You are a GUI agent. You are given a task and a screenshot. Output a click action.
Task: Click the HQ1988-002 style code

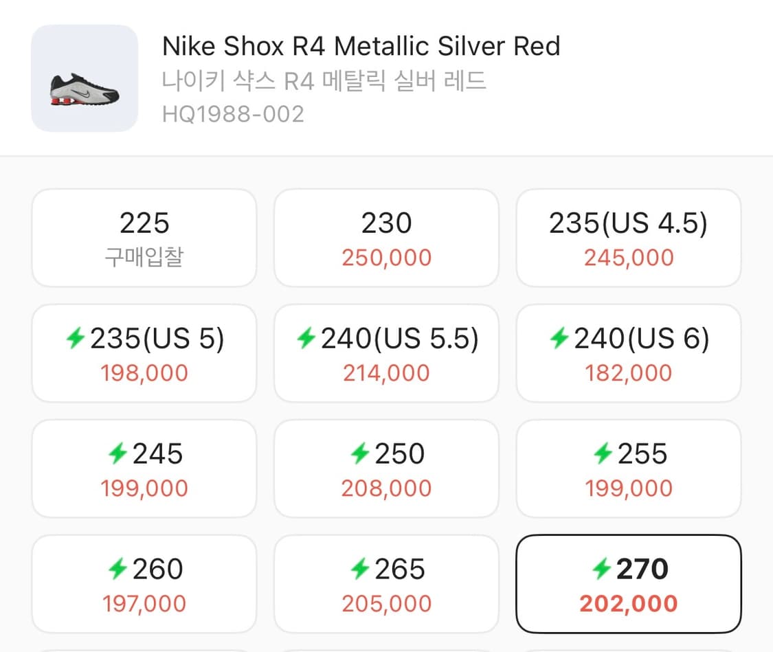point(233,113)
